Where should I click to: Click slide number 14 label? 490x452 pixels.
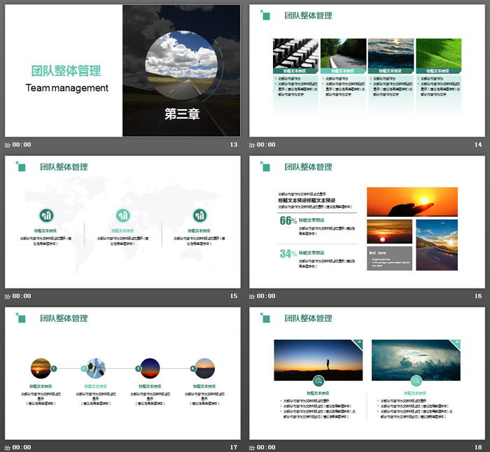click(478, 145)
